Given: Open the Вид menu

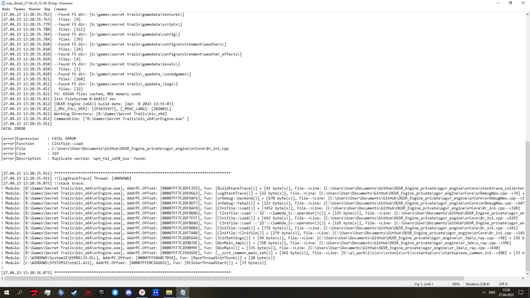Looking at the screenshot, I should (x=47, y=9).
